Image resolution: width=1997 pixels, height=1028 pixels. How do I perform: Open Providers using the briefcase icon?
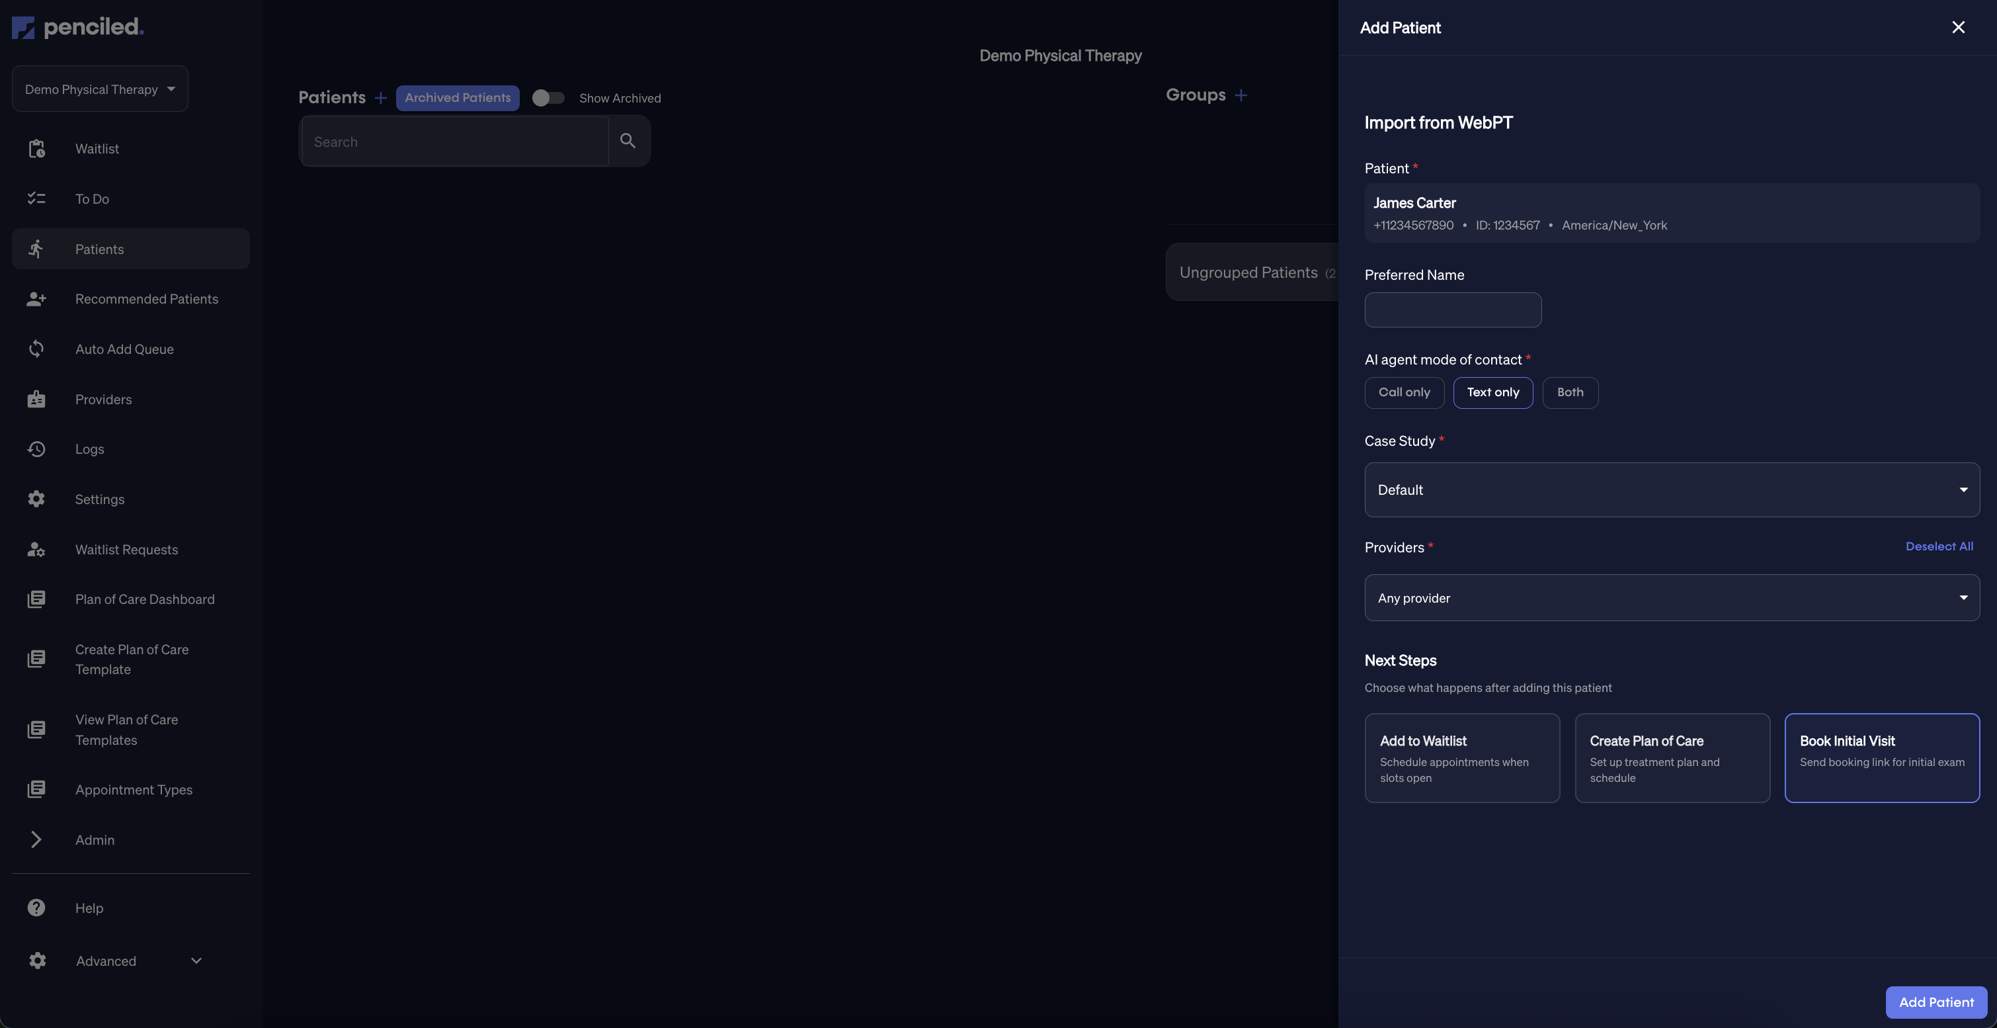pyautogui.click(x=36, y=398)
